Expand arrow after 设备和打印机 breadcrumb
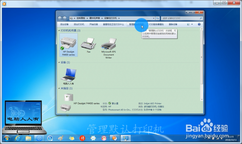The image size is (242, 144). click(119, 18)
